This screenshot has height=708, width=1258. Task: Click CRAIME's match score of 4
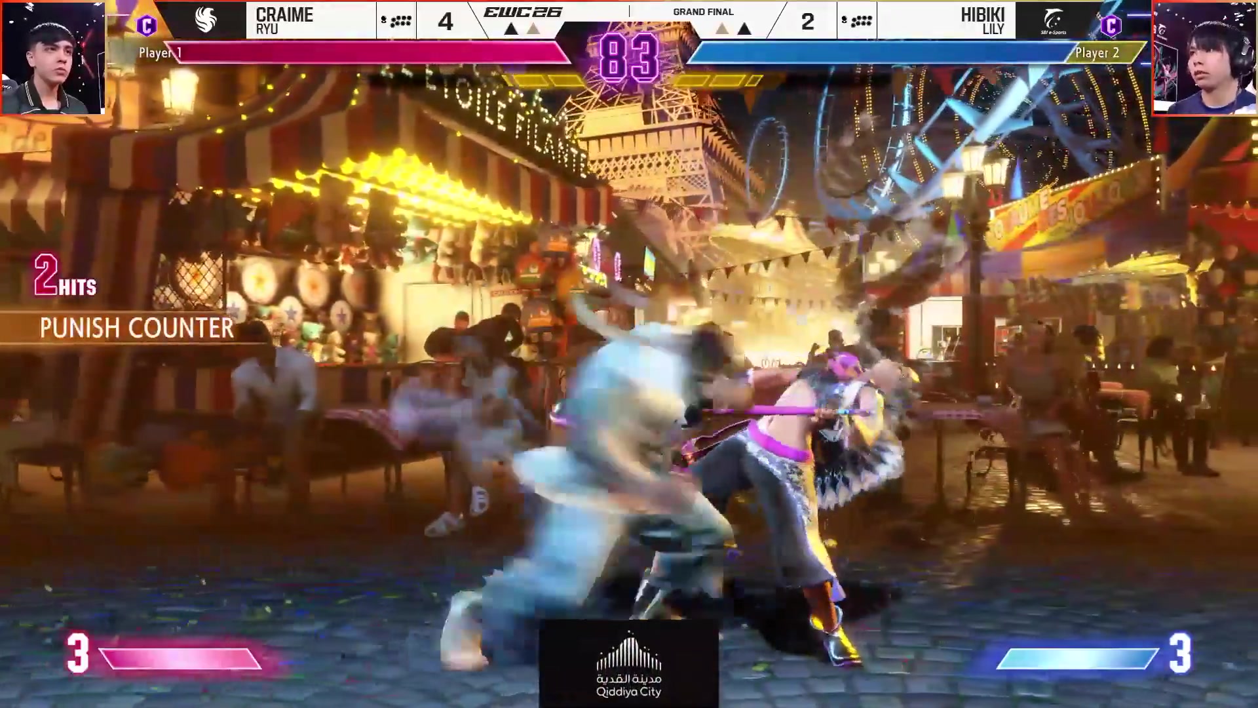coord(446,22)
